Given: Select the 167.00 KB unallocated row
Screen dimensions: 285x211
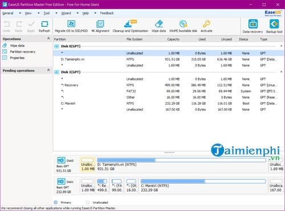Looking at the screenshot, I should click(168, 109).
